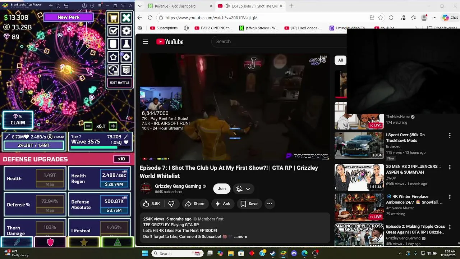Image resolution: width=460 pixels, height=259 pixels.
Task: Expand video description with ...more
Action: pos(240,236)
